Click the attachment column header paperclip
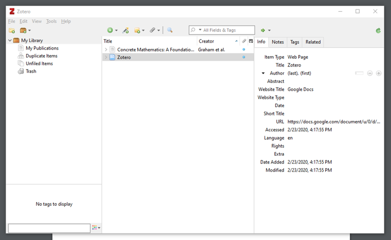The width and height of the screenshot is (391, 240). click(x=244, y=41)
